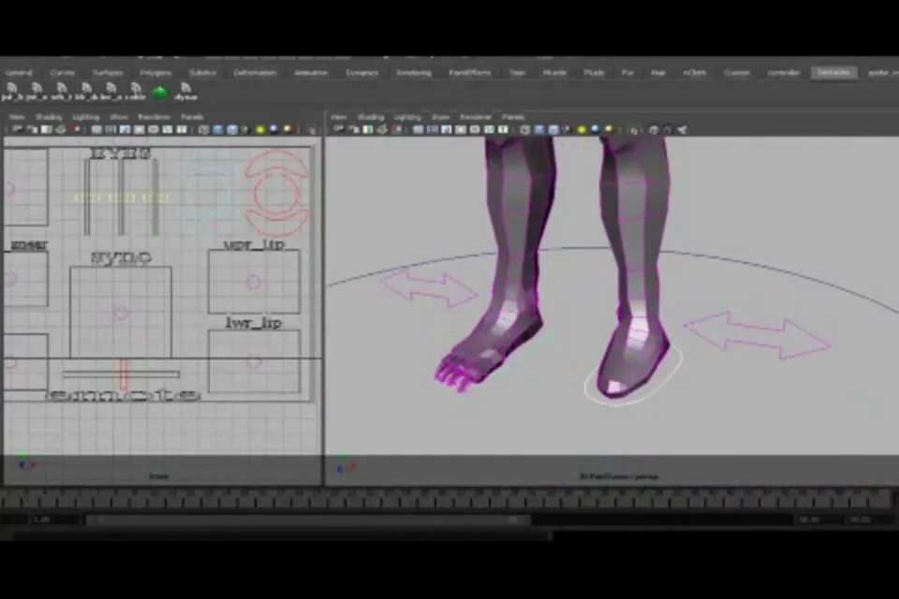This screenshot has width=899, height=599.
Task: Toggle resolution gate icon in front panel toolbar
Action: point(125,130)
